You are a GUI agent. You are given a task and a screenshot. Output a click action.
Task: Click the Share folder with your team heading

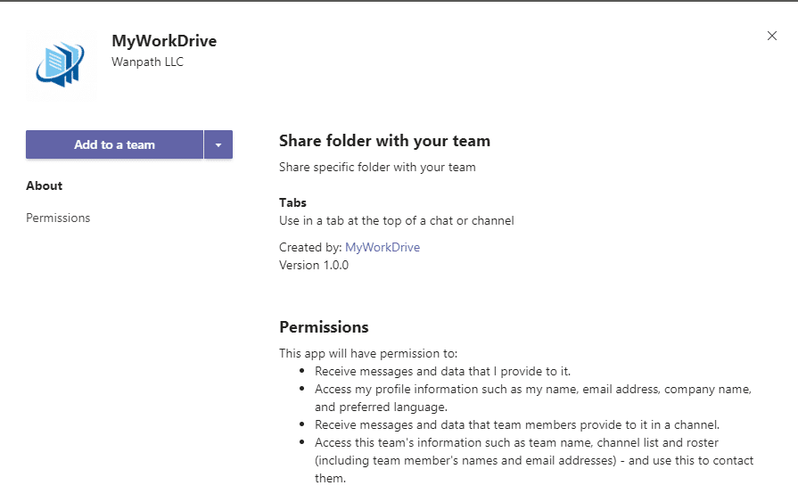[x=384, y=141]
